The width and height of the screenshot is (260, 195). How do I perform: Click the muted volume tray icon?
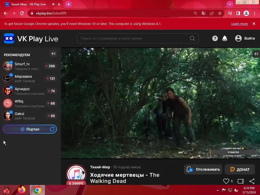[236, 190]
